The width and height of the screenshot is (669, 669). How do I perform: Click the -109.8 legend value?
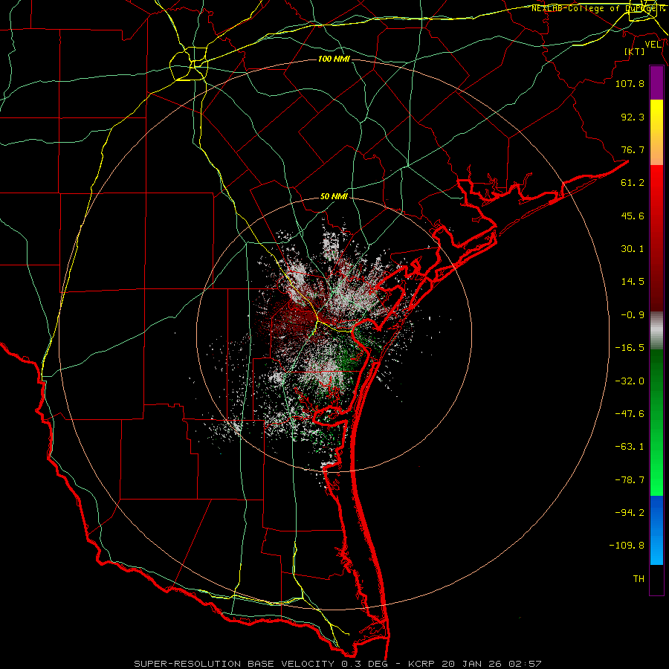coord(627,546)
